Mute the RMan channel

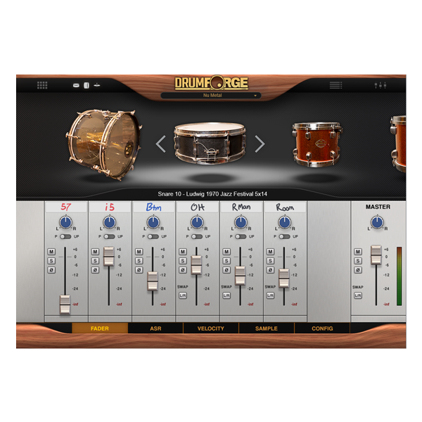click(x=226, y=252)
